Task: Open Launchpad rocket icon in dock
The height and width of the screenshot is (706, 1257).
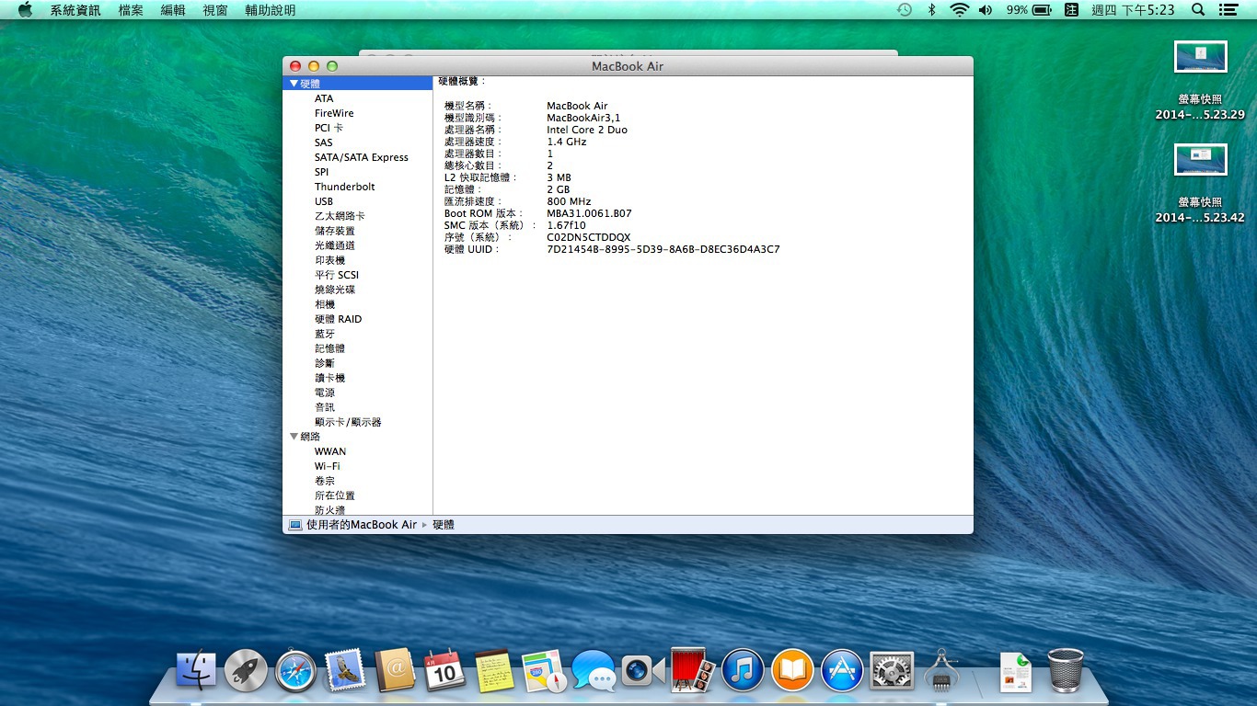Action: pyautogui.click(x=246, y=672)
